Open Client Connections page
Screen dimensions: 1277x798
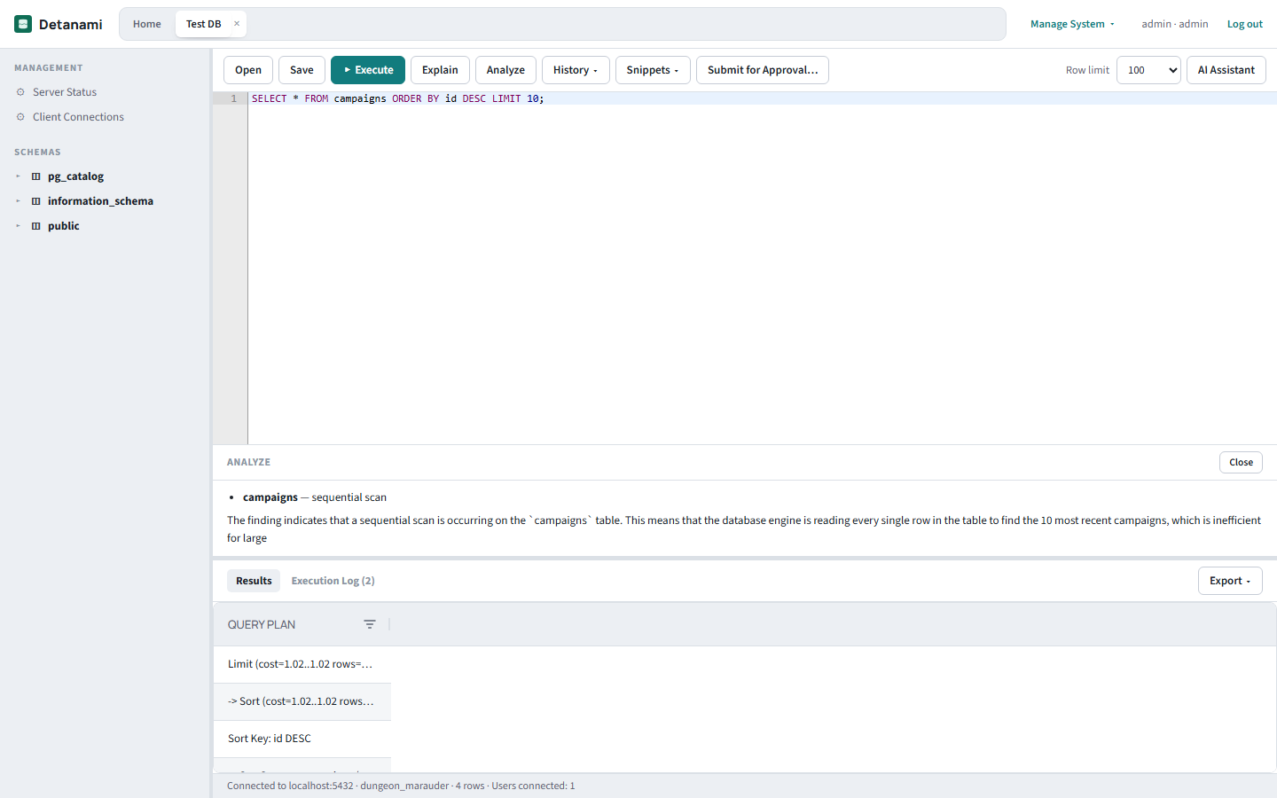click(78, 117)
